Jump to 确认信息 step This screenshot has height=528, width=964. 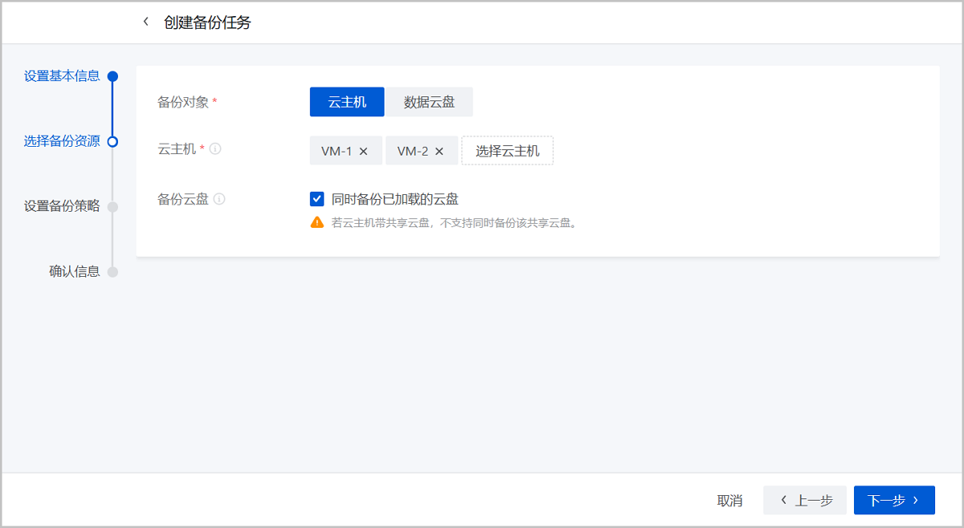click(75, 271)
